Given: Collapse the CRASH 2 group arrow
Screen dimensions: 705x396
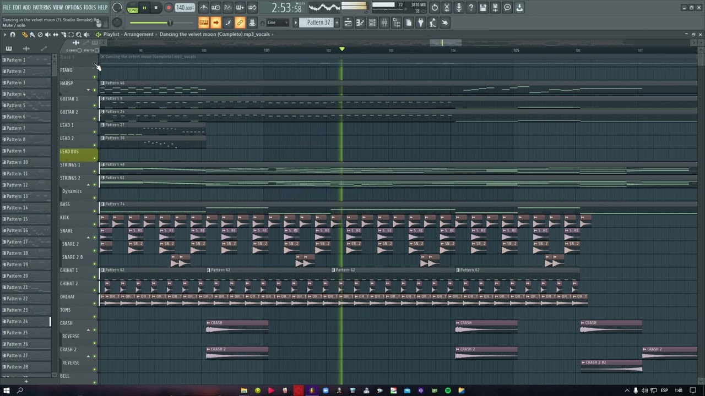Looking at the screenshot, I should pyautogui.click(x=88, y=356).
